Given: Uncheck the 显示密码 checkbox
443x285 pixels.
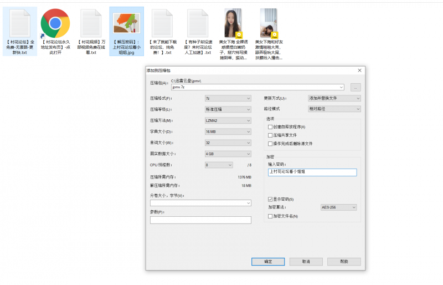Looking at the screenshot, I should coord(270,199).
